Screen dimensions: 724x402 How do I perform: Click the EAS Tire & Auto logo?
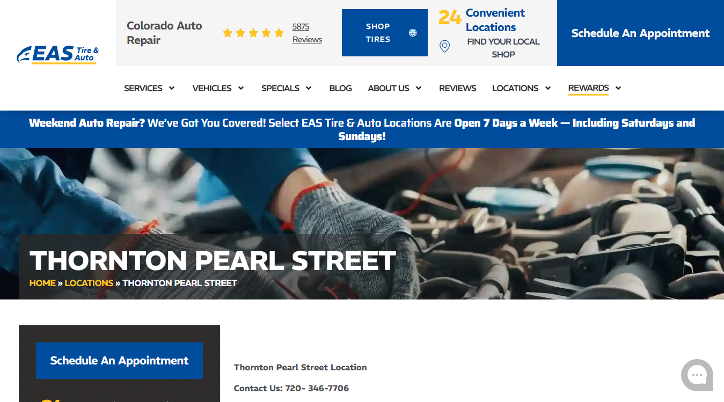57,54
